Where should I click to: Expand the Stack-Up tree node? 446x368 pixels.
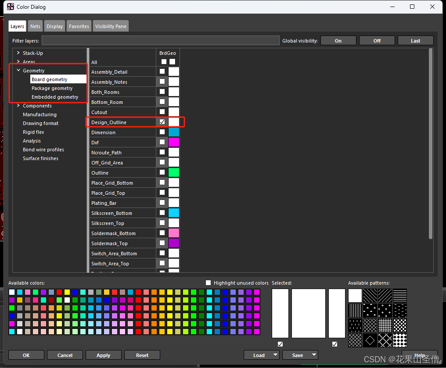(x=18, y=53)
